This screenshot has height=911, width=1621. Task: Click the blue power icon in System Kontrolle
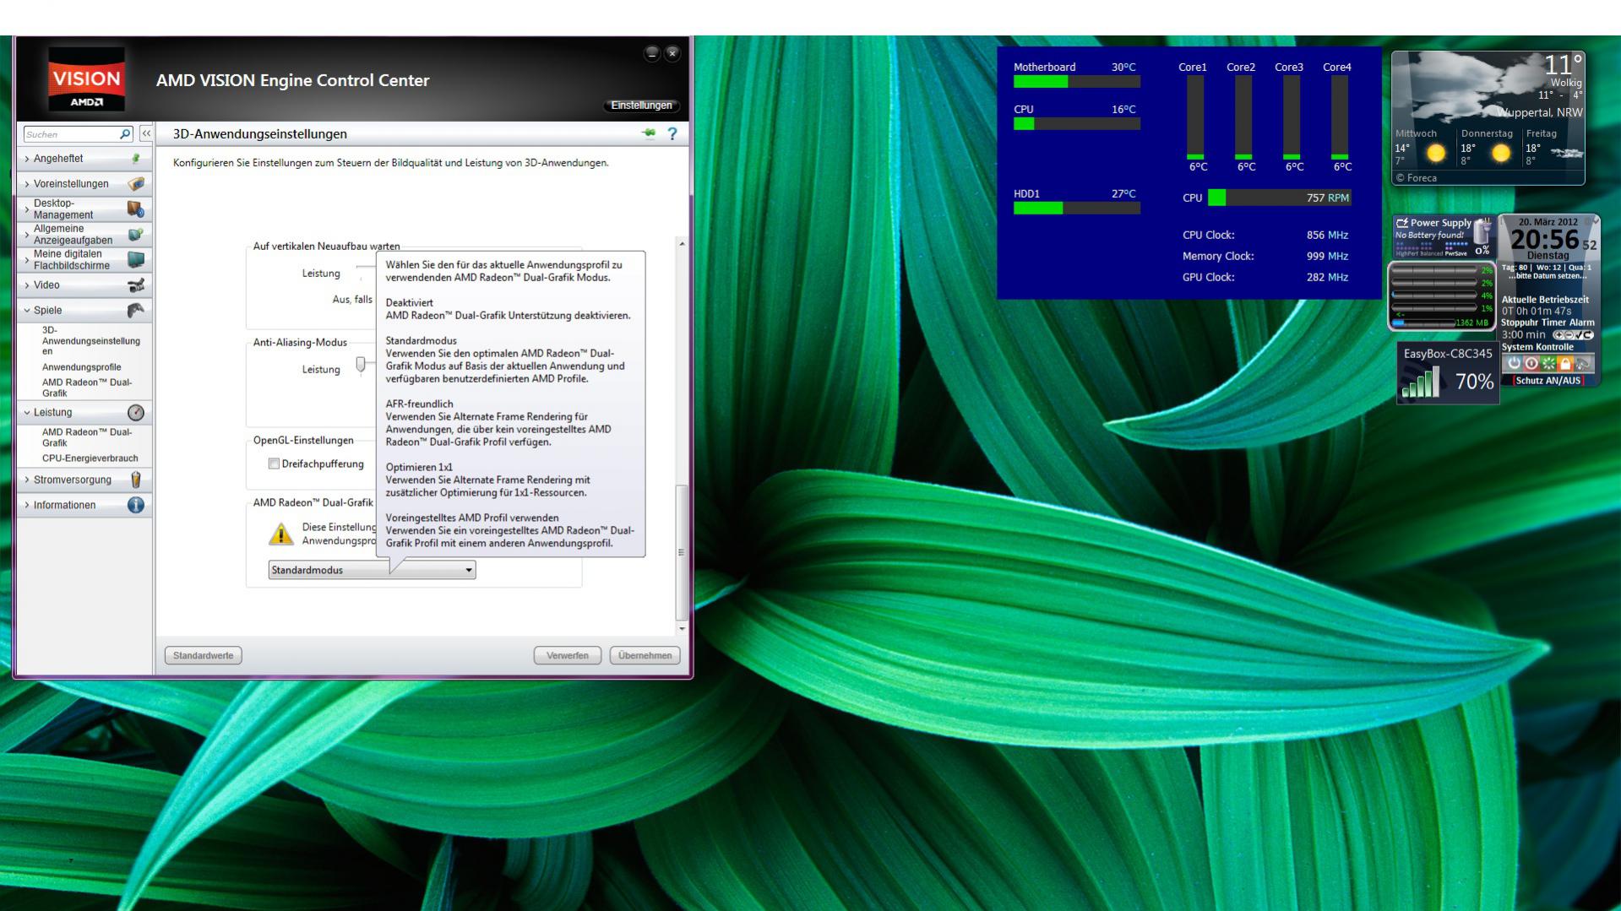tap(1514, 363)
